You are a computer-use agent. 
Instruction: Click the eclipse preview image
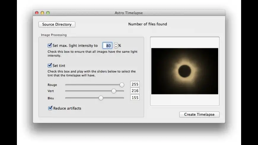tap(184, 71)
